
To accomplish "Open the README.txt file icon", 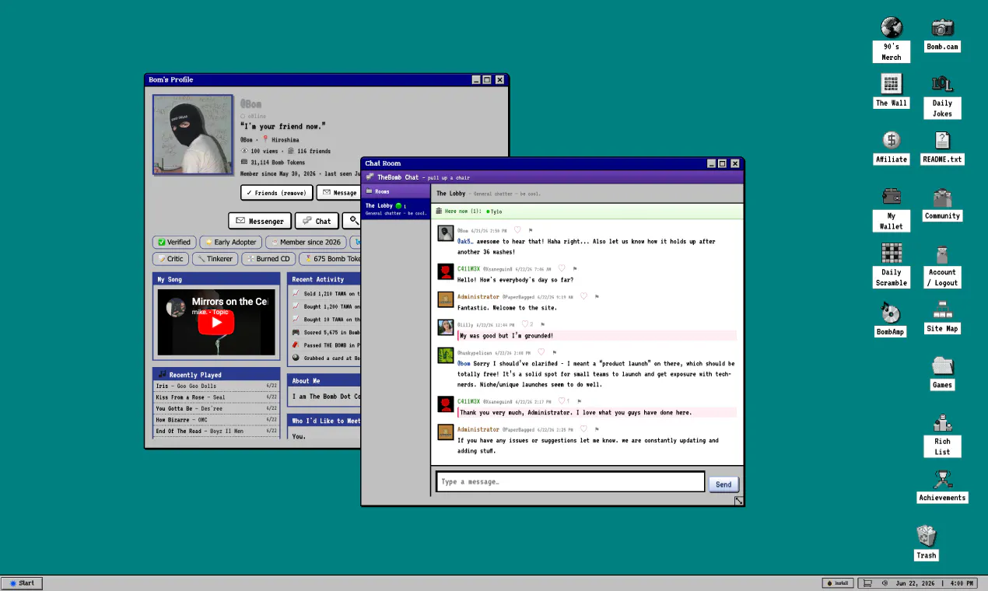I will click(x=942, y=147).
